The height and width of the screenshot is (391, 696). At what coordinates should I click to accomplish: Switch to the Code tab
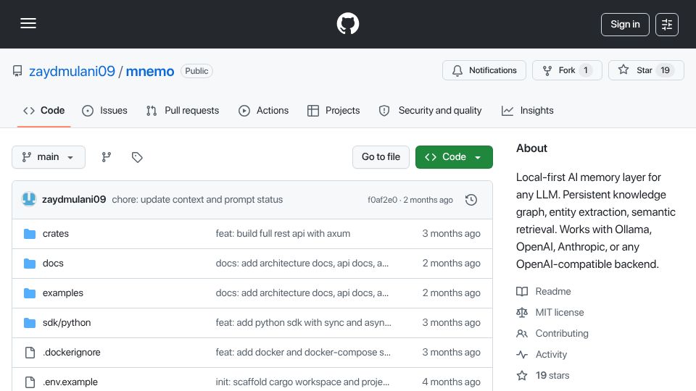coord(44,110)
